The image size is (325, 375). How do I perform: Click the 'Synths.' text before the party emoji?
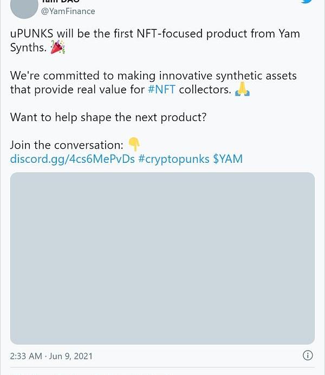28,48
